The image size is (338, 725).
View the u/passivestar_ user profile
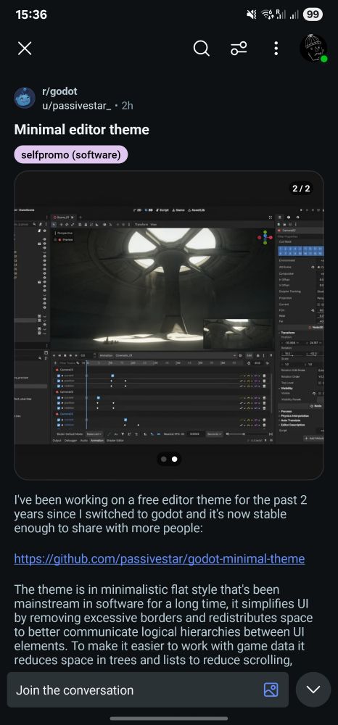76,105
